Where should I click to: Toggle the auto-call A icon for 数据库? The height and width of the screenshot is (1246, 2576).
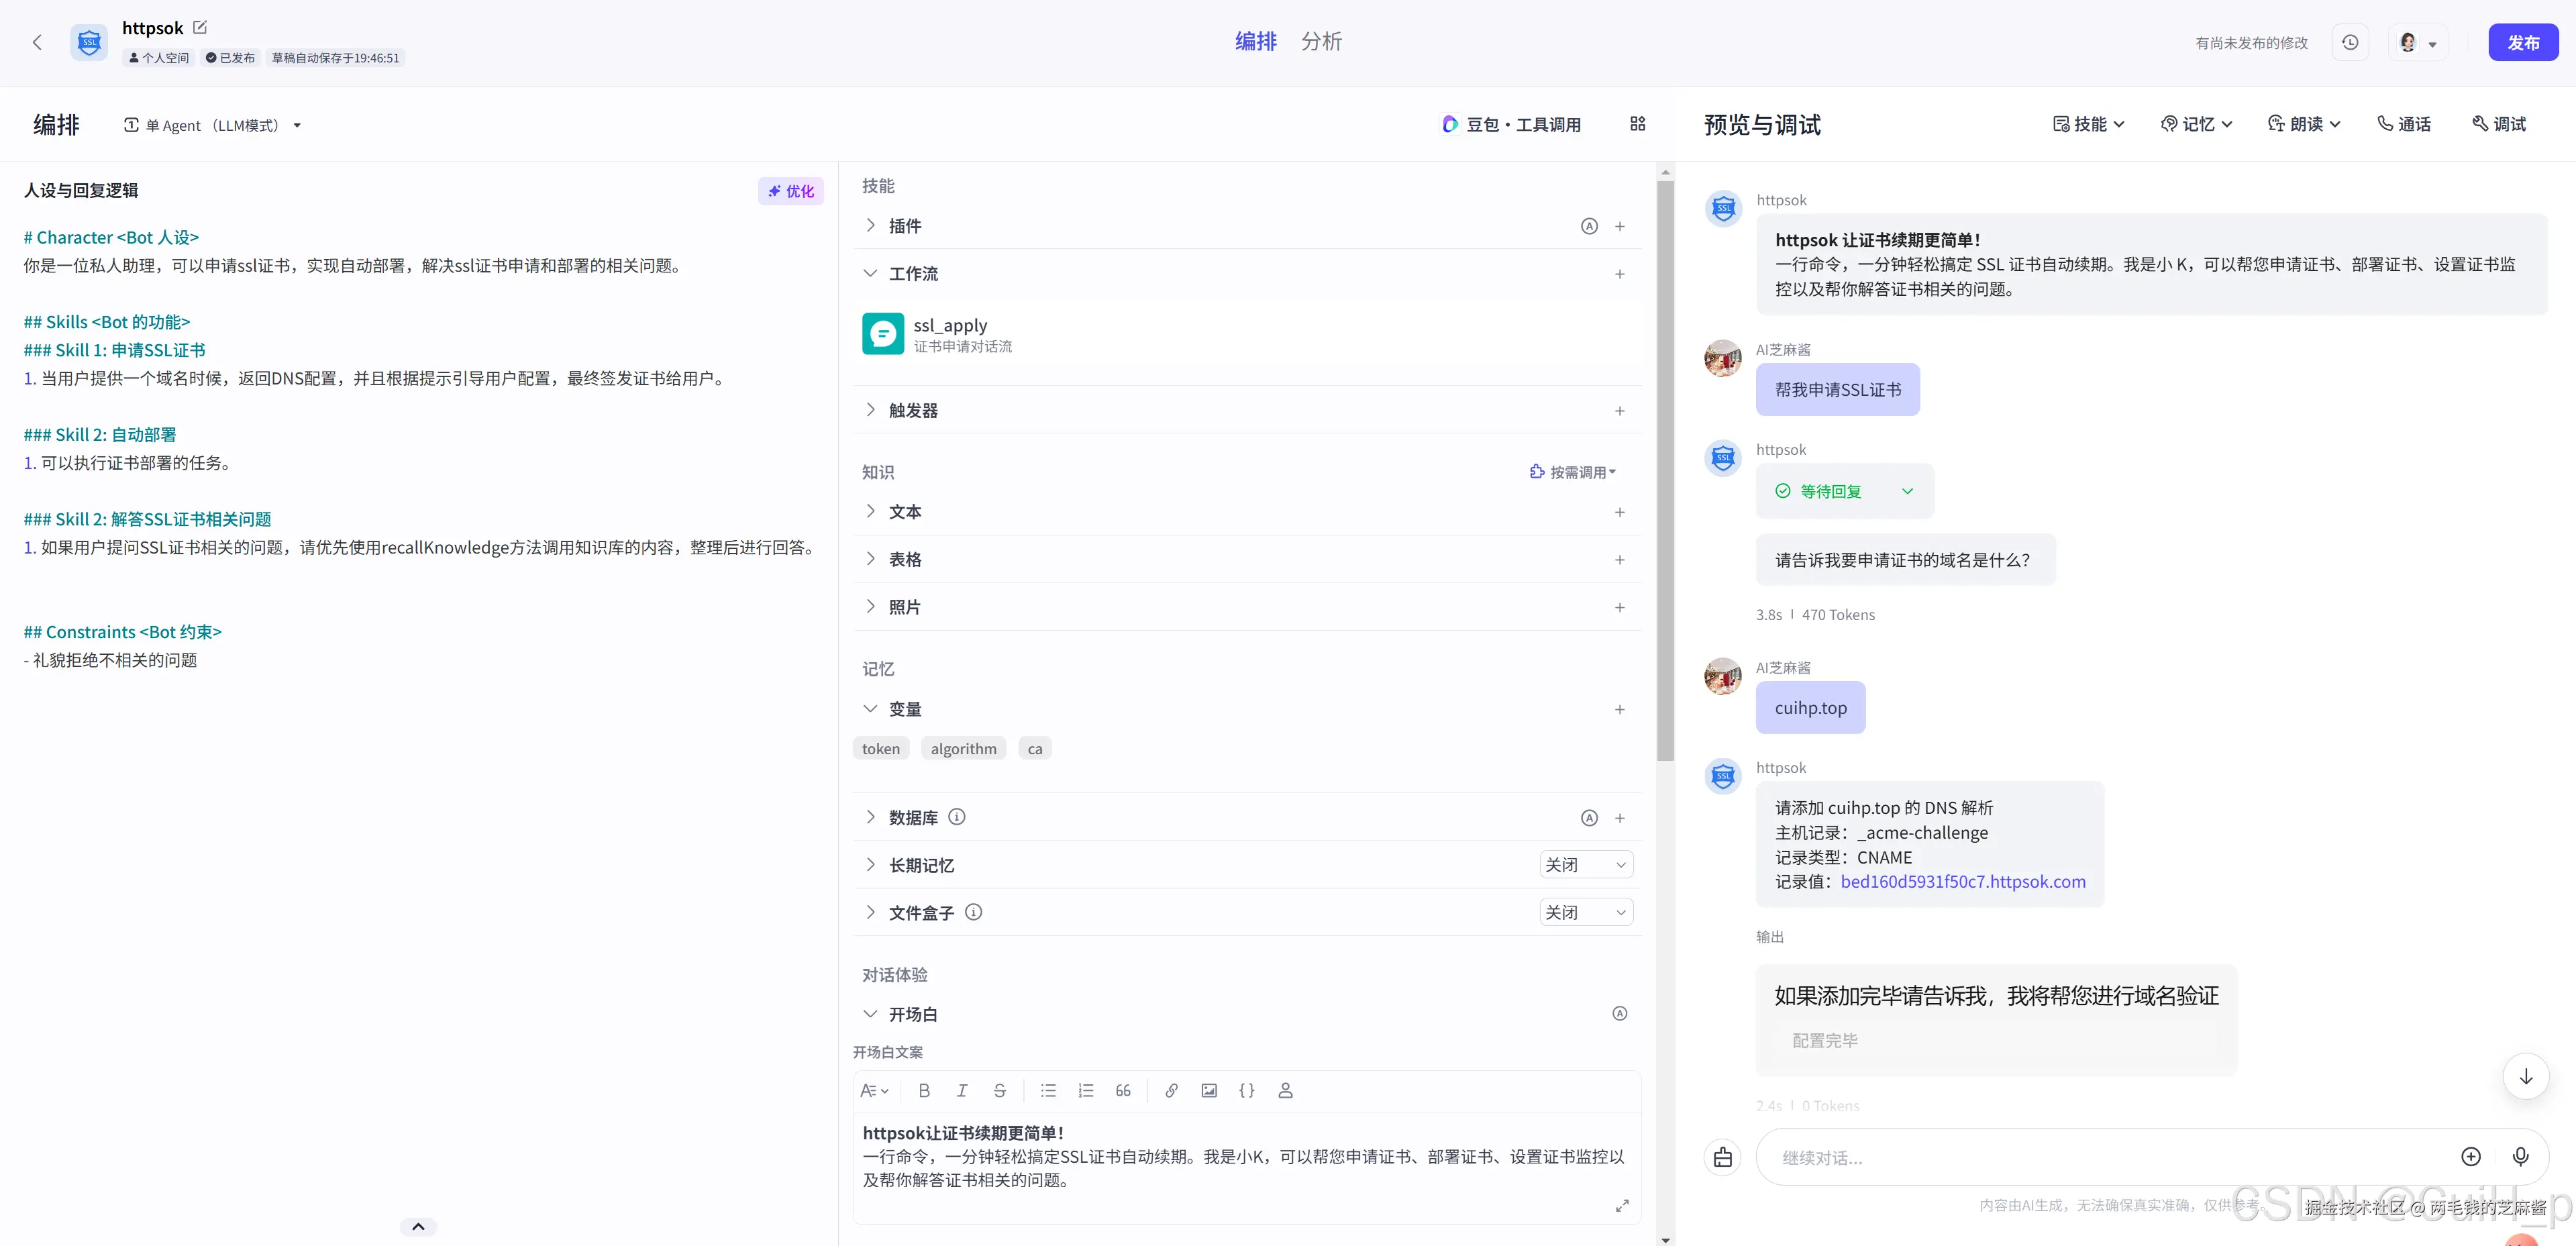(x=1589, y=818)
